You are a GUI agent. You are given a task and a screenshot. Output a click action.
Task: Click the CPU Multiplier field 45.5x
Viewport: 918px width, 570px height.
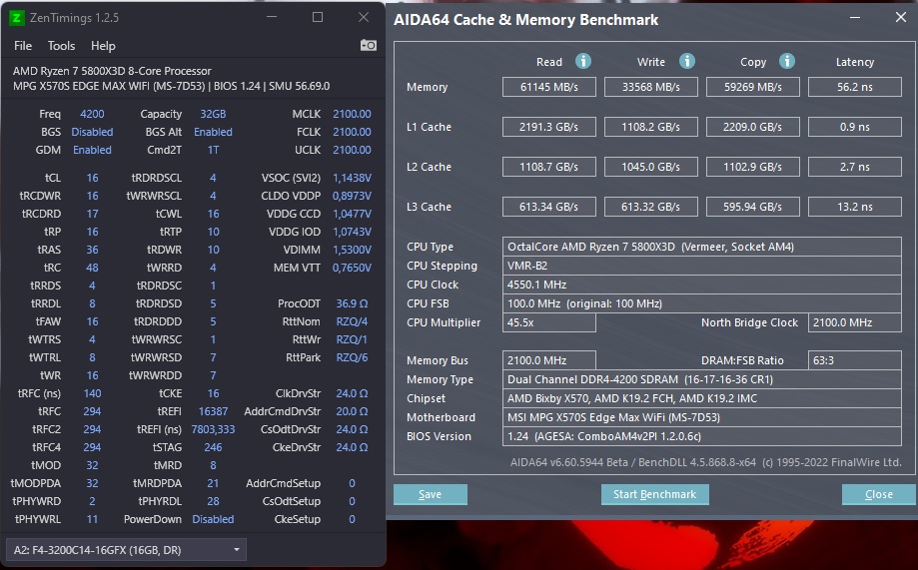tap(549, 322)
